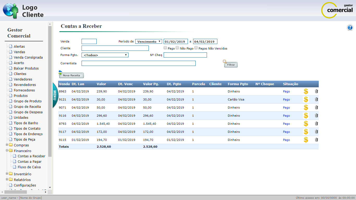Click the dollar icon for sale 8793
The image size is (356, 200).
point(306,124)
